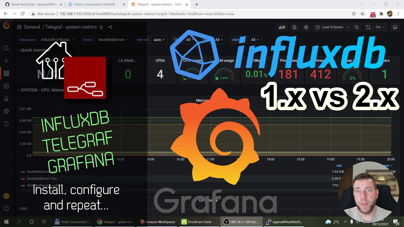Click the 9.09% RAM usage gauge
This screenshot has width=404, height=227.
point(224,76)
